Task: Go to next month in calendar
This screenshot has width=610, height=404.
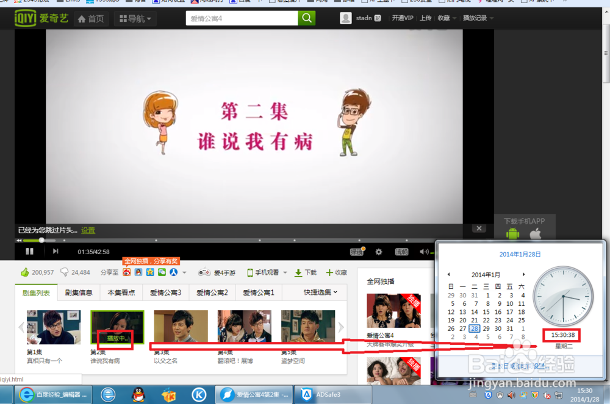Action: [523, 274]
